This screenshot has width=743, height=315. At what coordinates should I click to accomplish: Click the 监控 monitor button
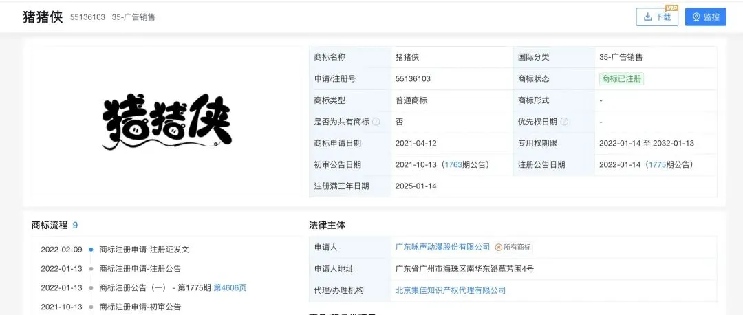point(706,17)
